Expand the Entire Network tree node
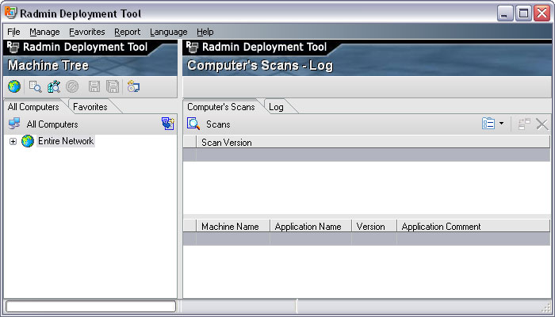 [x=13, y=141]
